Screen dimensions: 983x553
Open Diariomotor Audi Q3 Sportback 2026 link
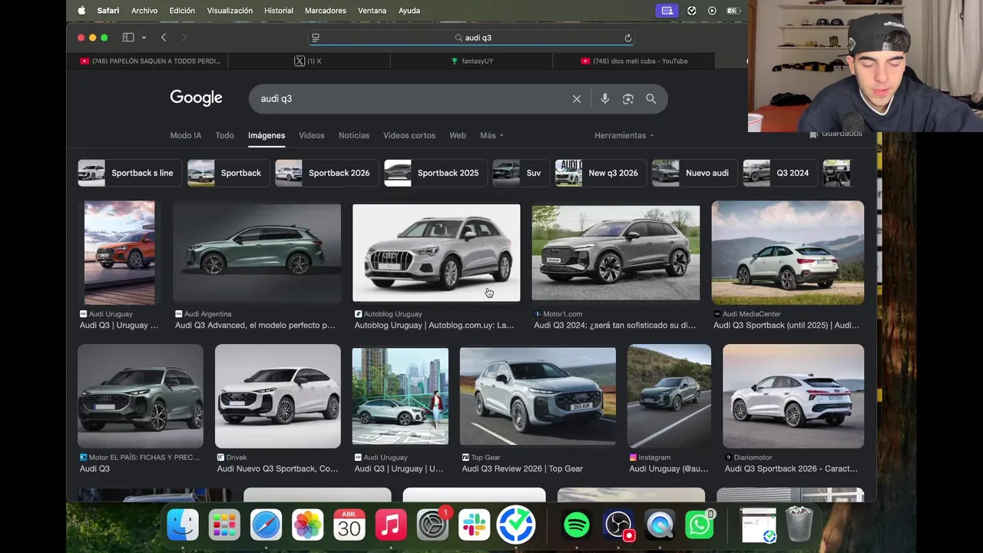tap(791, 469)
